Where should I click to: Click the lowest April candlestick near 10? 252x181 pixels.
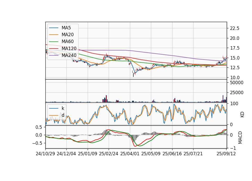coord(133,75)
